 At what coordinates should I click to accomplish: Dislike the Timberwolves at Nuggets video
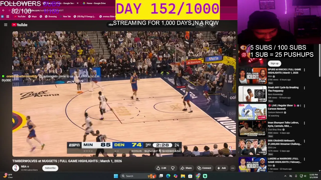(173, 168)
